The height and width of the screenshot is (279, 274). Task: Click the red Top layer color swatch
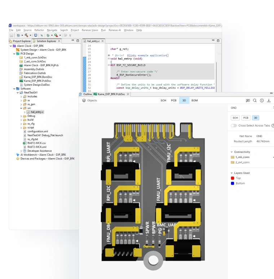233,178
